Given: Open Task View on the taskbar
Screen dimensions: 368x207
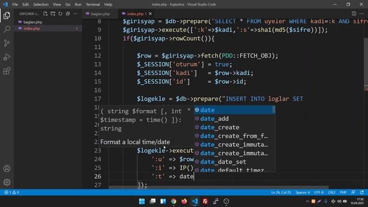Looking at the screenshot, I should (x=152, y=201).
